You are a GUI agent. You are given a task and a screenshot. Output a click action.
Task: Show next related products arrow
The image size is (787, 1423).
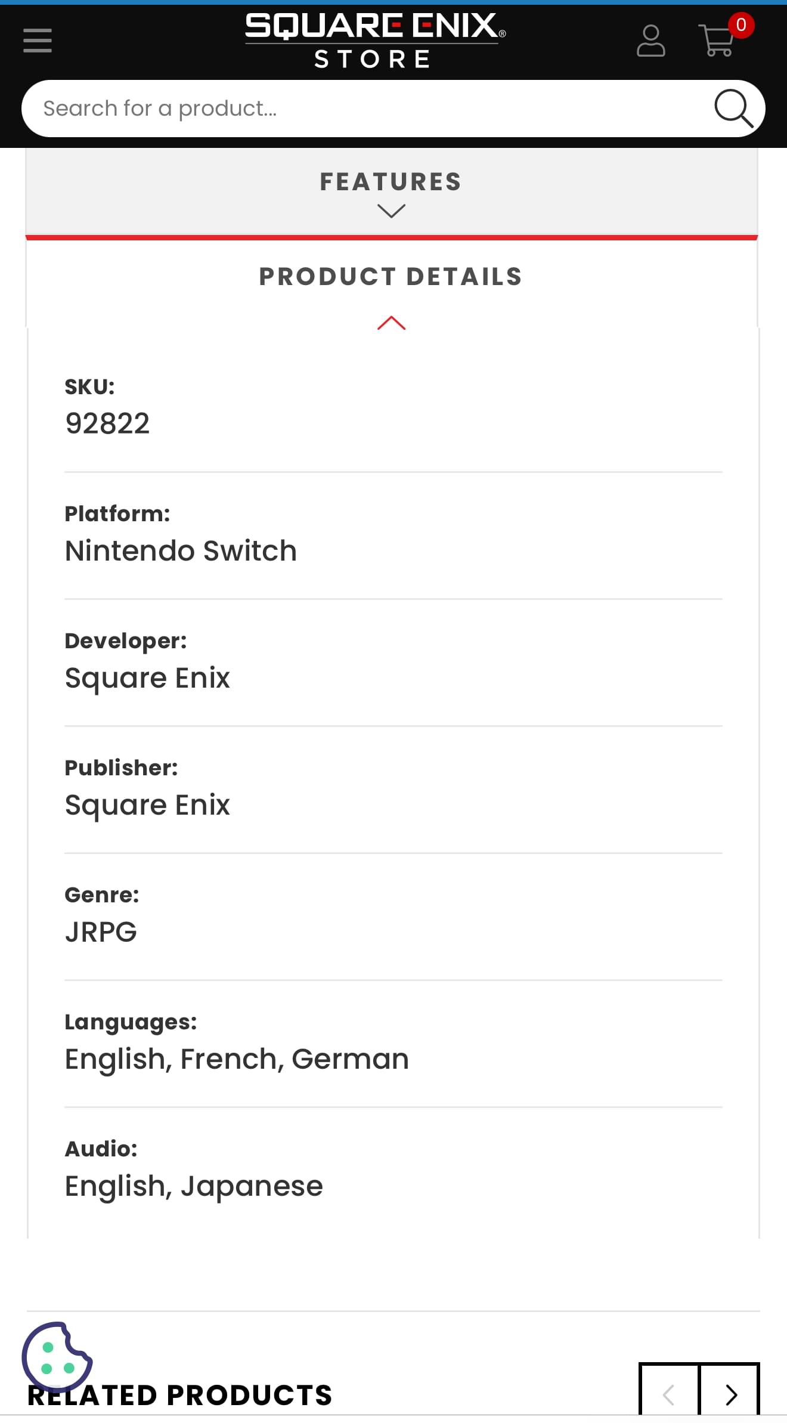pos(730,1391)
